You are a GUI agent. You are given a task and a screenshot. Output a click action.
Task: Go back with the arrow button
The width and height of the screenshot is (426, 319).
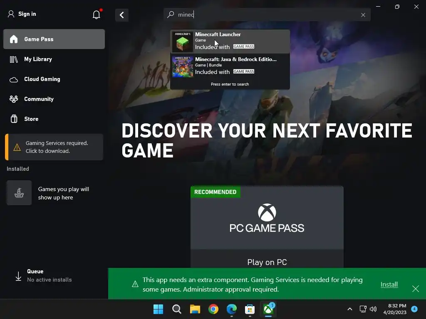tap(122, 15)
